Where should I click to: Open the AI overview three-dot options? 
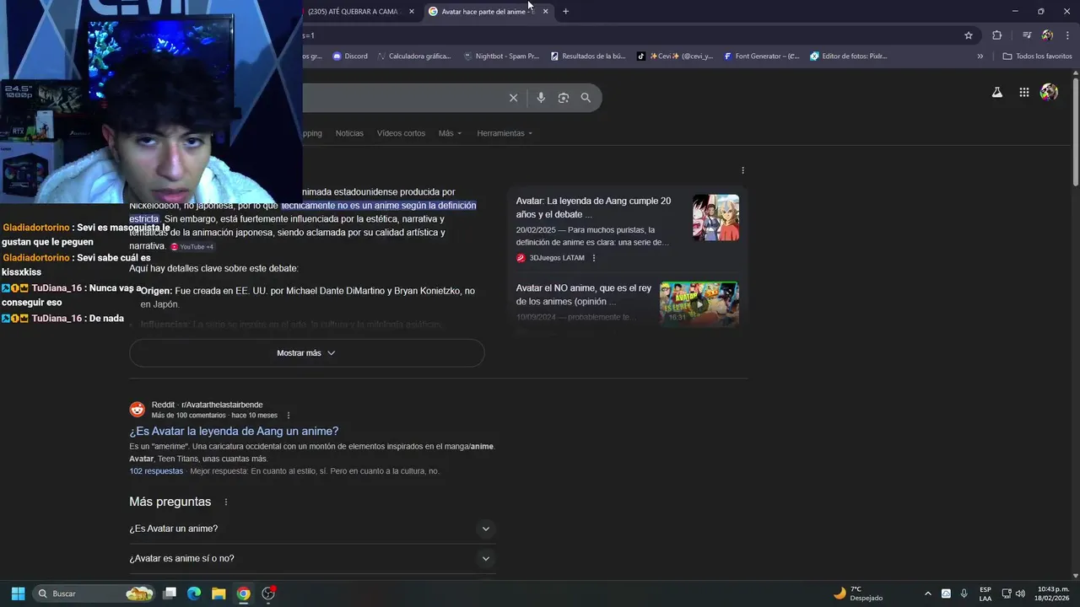(742, 170)
